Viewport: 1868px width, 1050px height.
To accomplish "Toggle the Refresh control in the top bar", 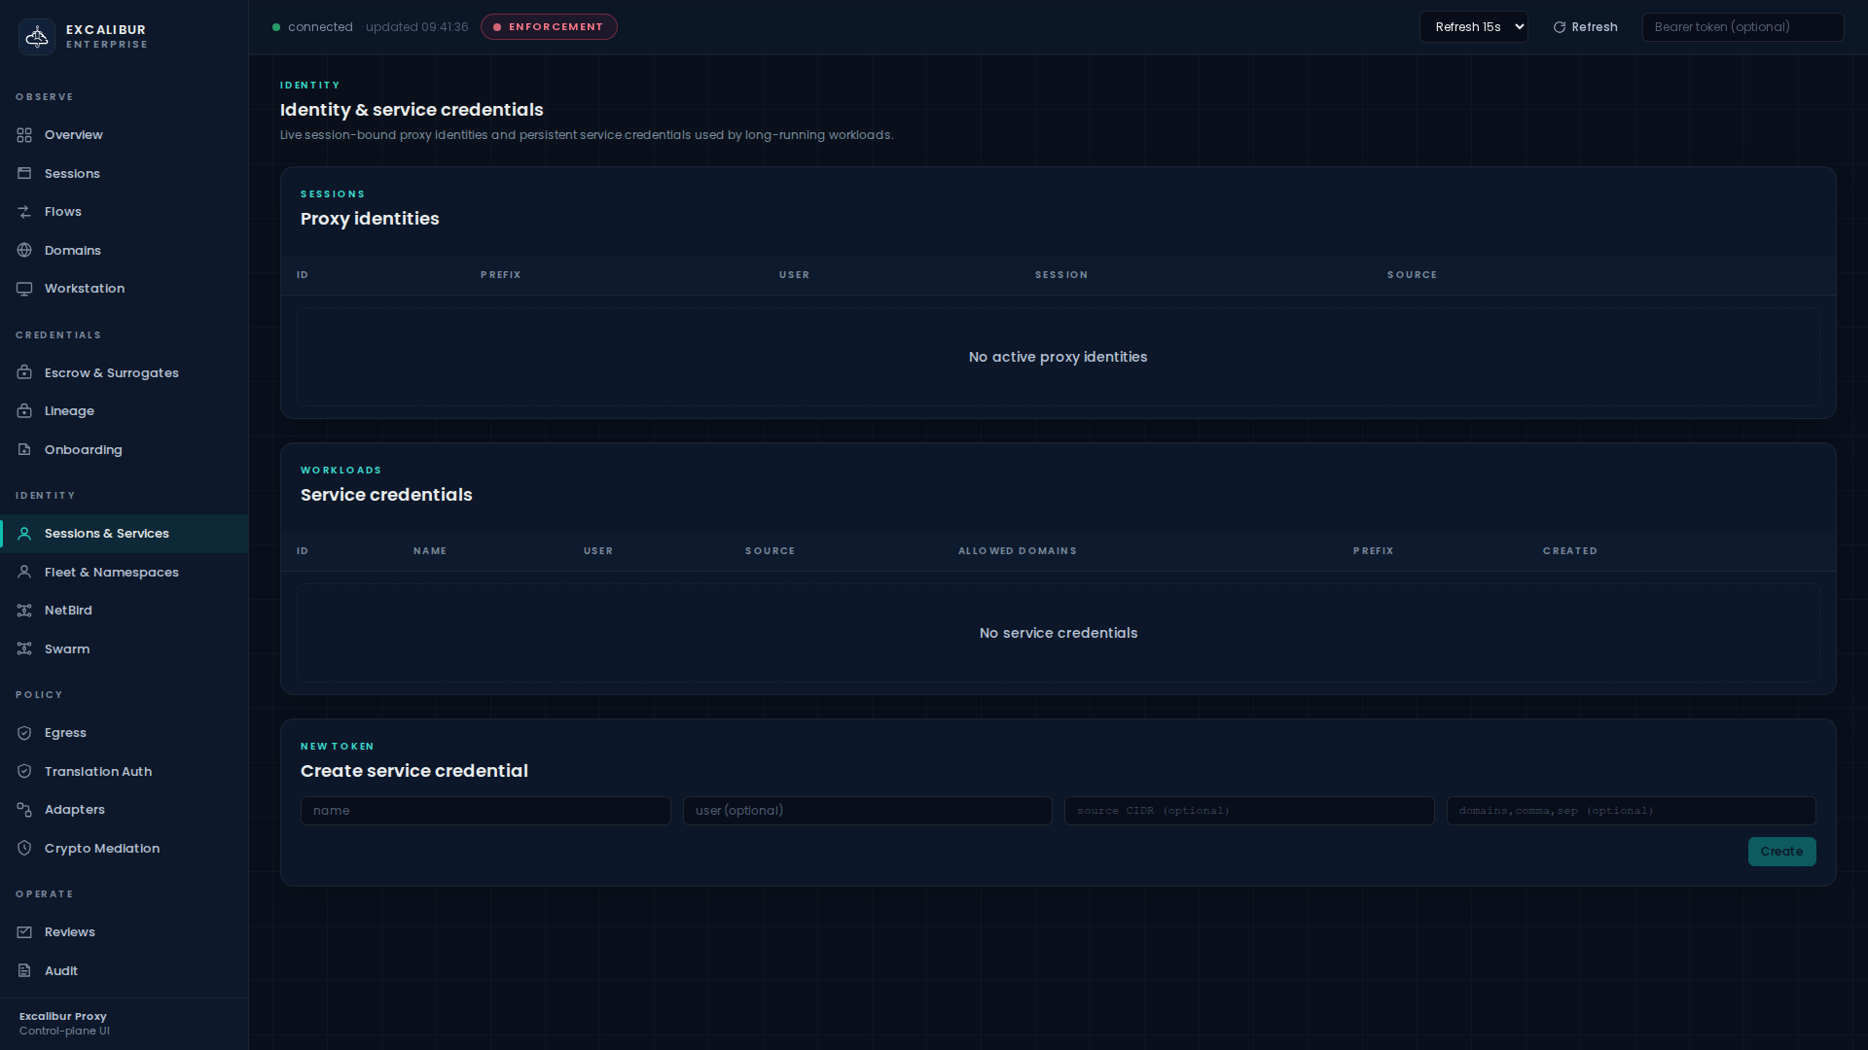I will pos(1584,26).
